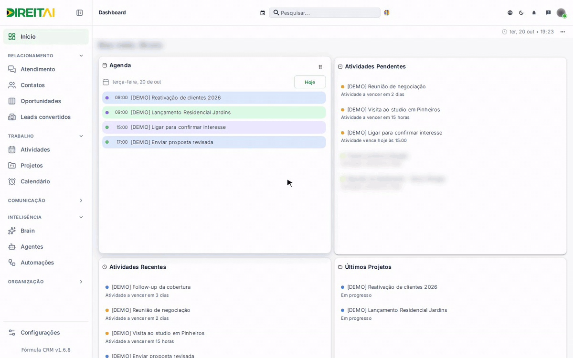Open the feedback message icon
The height and width of the screenshot is (358, 573).
tap(548, 13)
